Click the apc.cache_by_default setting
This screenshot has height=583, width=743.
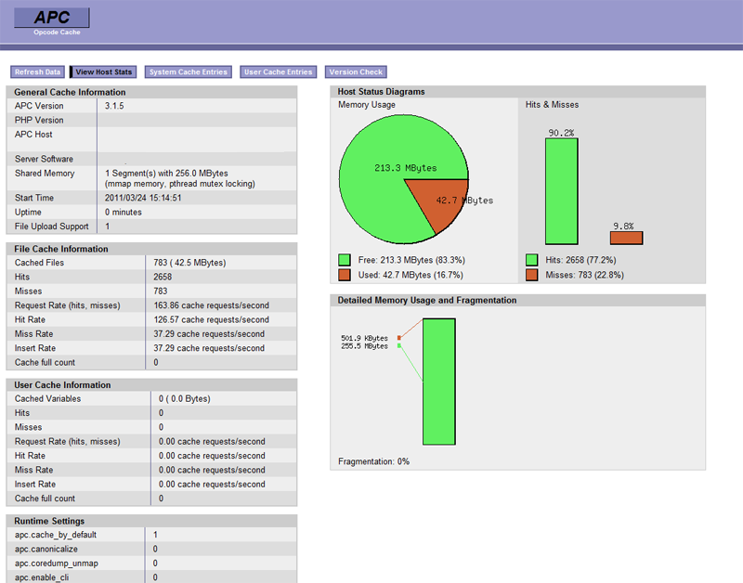56,535
